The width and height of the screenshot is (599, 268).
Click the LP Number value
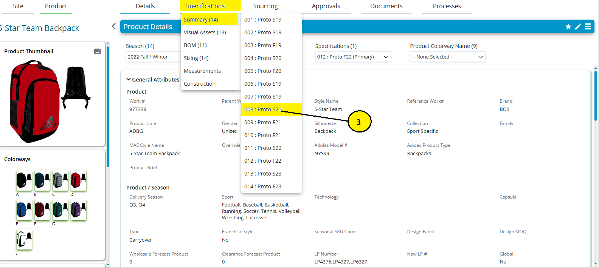click(x=341, y=262)
